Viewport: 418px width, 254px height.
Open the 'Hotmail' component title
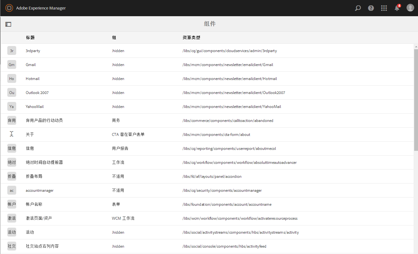click(x=33, y=79)
